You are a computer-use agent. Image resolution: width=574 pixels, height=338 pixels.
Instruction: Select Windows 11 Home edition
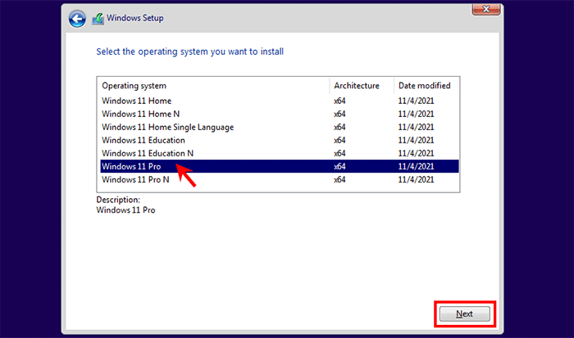(x=280, y=101)
